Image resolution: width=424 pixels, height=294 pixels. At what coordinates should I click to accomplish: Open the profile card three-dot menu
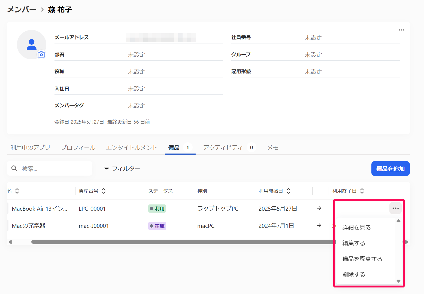(x=401, y=30)
